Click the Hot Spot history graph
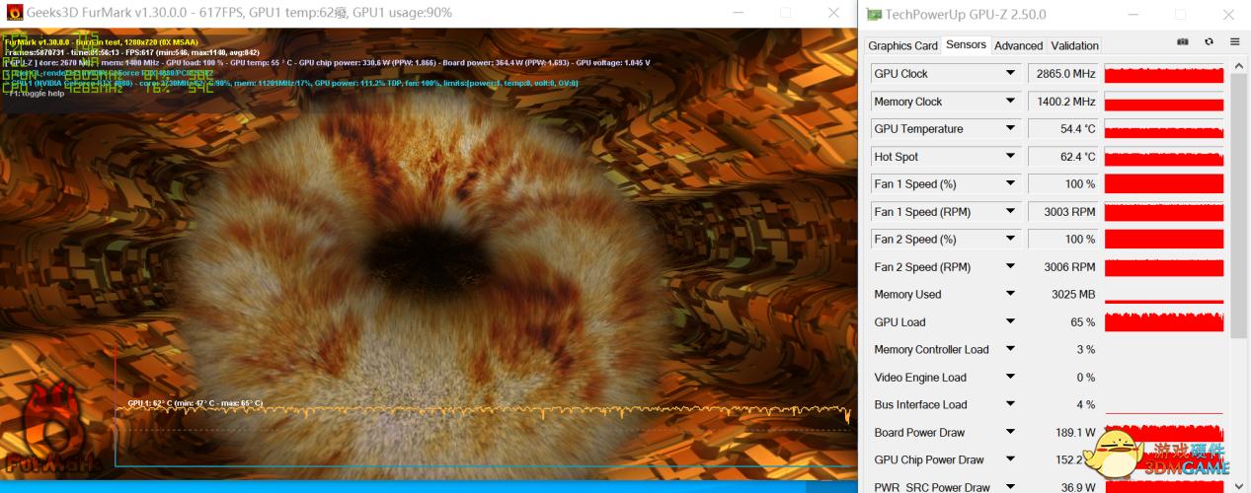The image size is (1251, 493). [1164, 157]
